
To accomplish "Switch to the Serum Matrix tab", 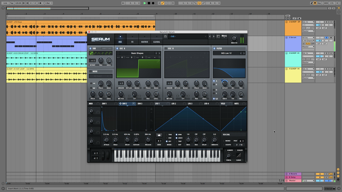I will click(144, 39).
